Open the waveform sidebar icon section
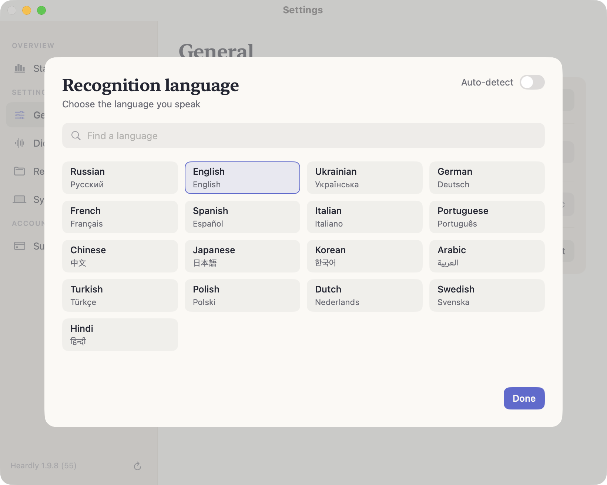607x485 pixels. [x=20, y=143]
